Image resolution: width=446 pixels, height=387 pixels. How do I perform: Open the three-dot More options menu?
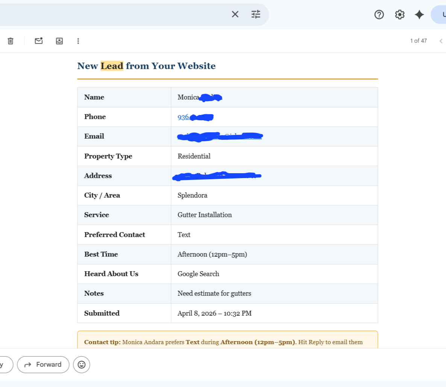coord(78,41)
